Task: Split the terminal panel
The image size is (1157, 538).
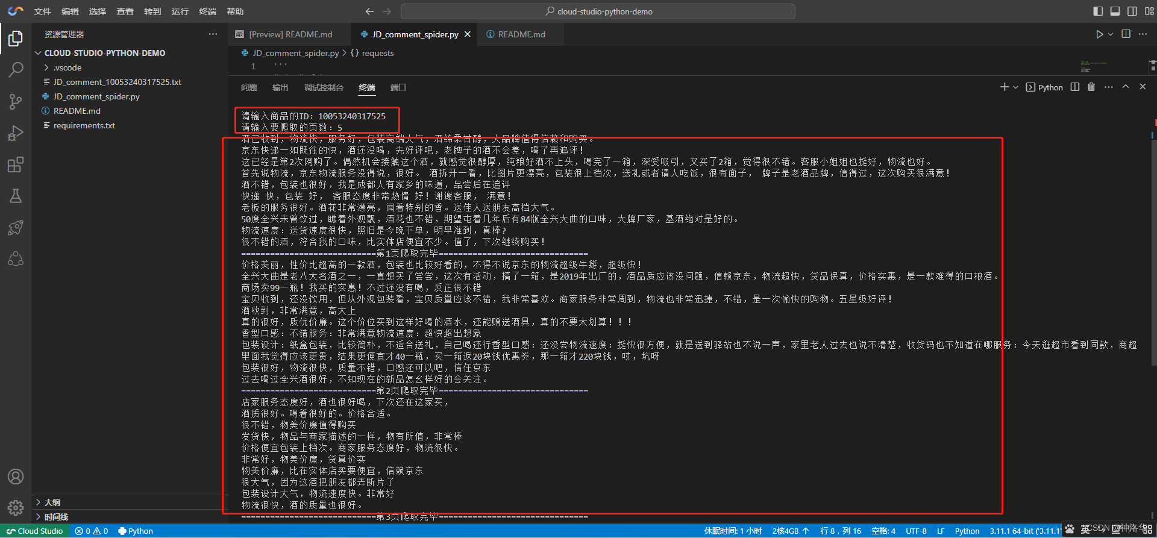Action: [x=1075, y=87]
